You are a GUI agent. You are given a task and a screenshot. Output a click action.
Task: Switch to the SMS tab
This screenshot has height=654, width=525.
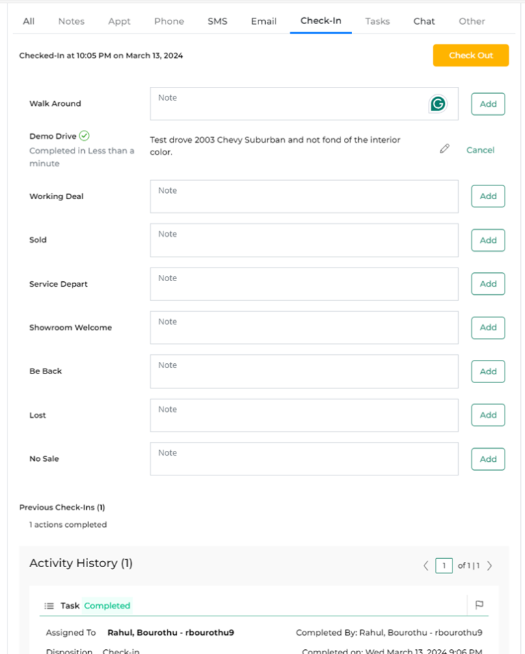pos(217,21)
